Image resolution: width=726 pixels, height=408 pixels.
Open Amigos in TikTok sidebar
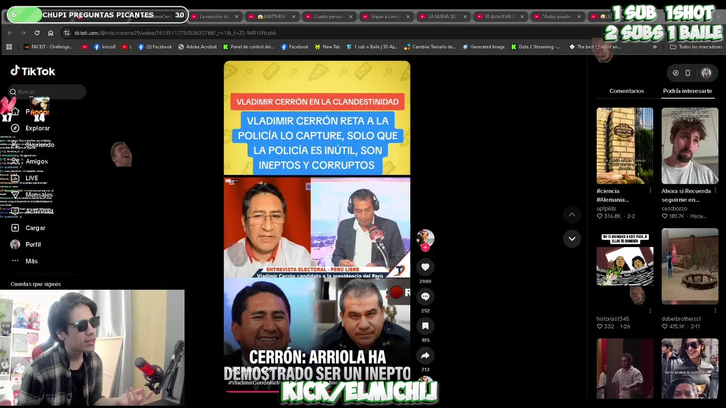36,161
